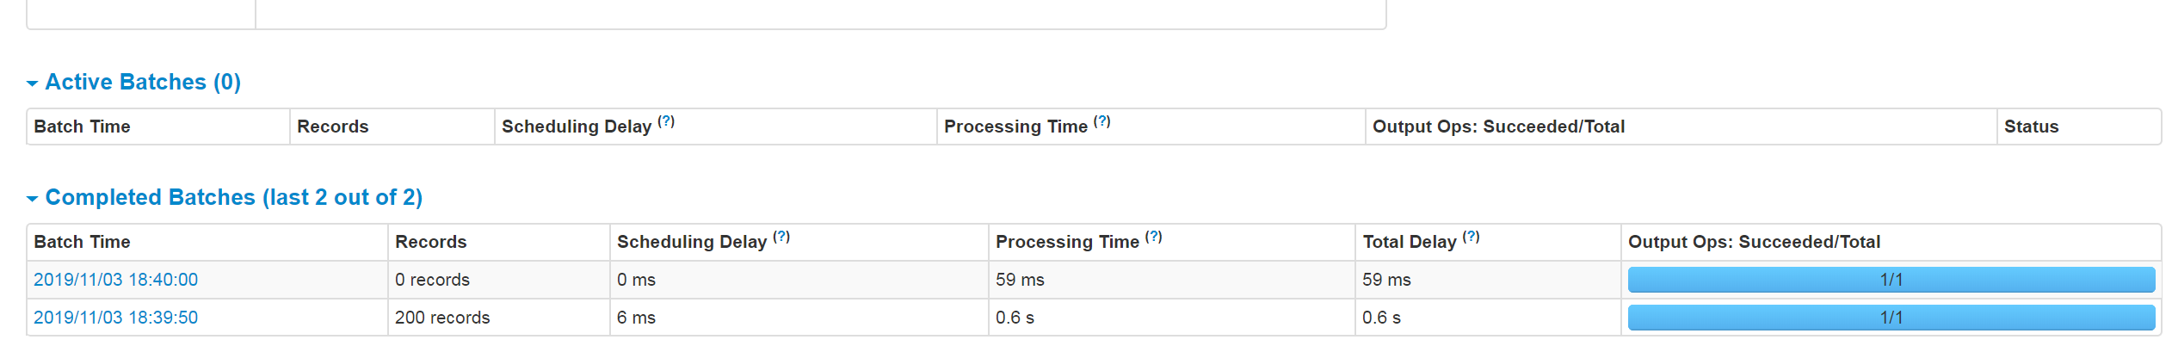Click Scheduling Delay help icon in Active Batches
Viewport: 2172px width, 352px height.
point(666,121)
